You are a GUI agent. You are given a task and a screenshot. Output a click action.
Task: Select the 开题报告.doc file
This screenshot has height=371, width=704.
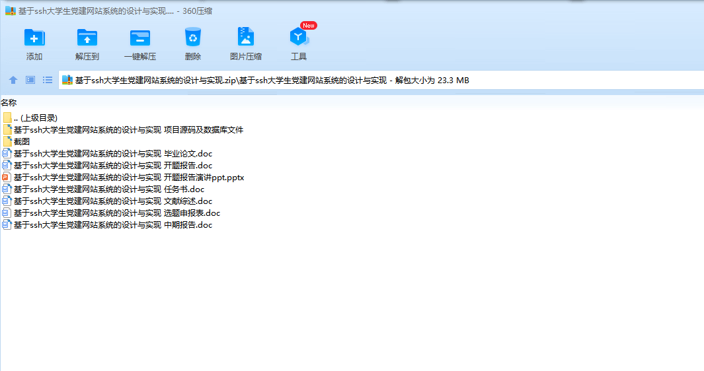click(x=107, y=166)
